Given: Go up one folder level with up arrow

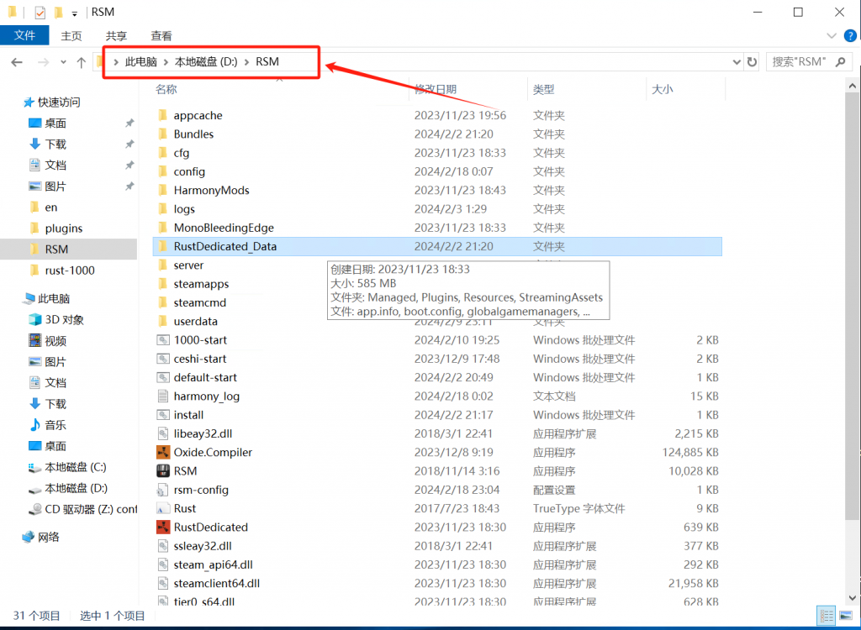Looking at the screenshot, I should pyautogui.click(x=81, y=62).
